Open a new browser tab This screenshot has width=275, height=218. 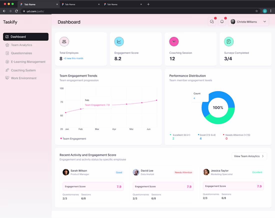pyautogui.click(x=148, y=4)
